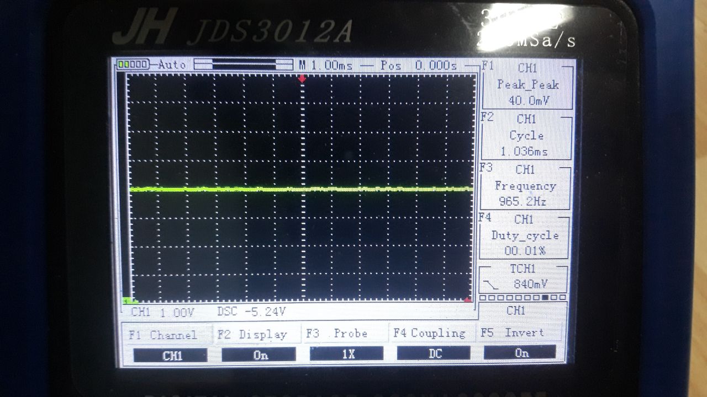Viewport: 707px width, 397px height.
Task: Toggle the Display "On" setting
Action: (258, 355)
